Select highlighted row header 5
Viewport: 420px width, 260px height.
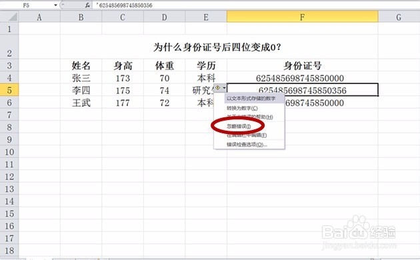(9, 90)
